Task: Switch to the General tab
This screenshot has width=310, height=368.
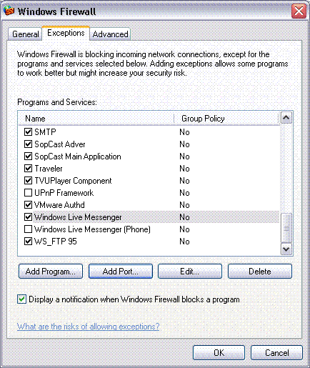Action: tap(25, 34)
